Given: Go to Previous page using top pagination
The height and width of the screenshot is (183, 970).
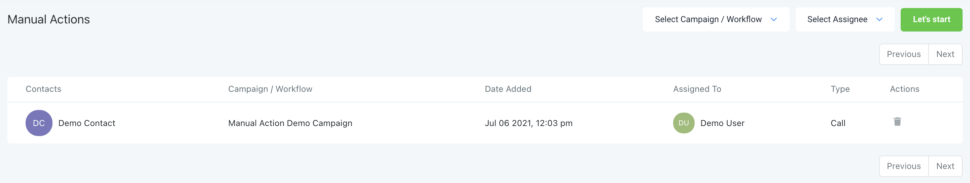Looking at the screenshot, I should coord(904,54).
